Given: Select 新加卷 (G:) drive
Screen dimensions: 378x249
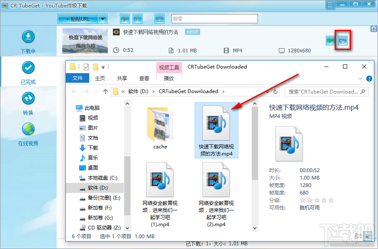Looking at the screenshot, I should (96, 218).
